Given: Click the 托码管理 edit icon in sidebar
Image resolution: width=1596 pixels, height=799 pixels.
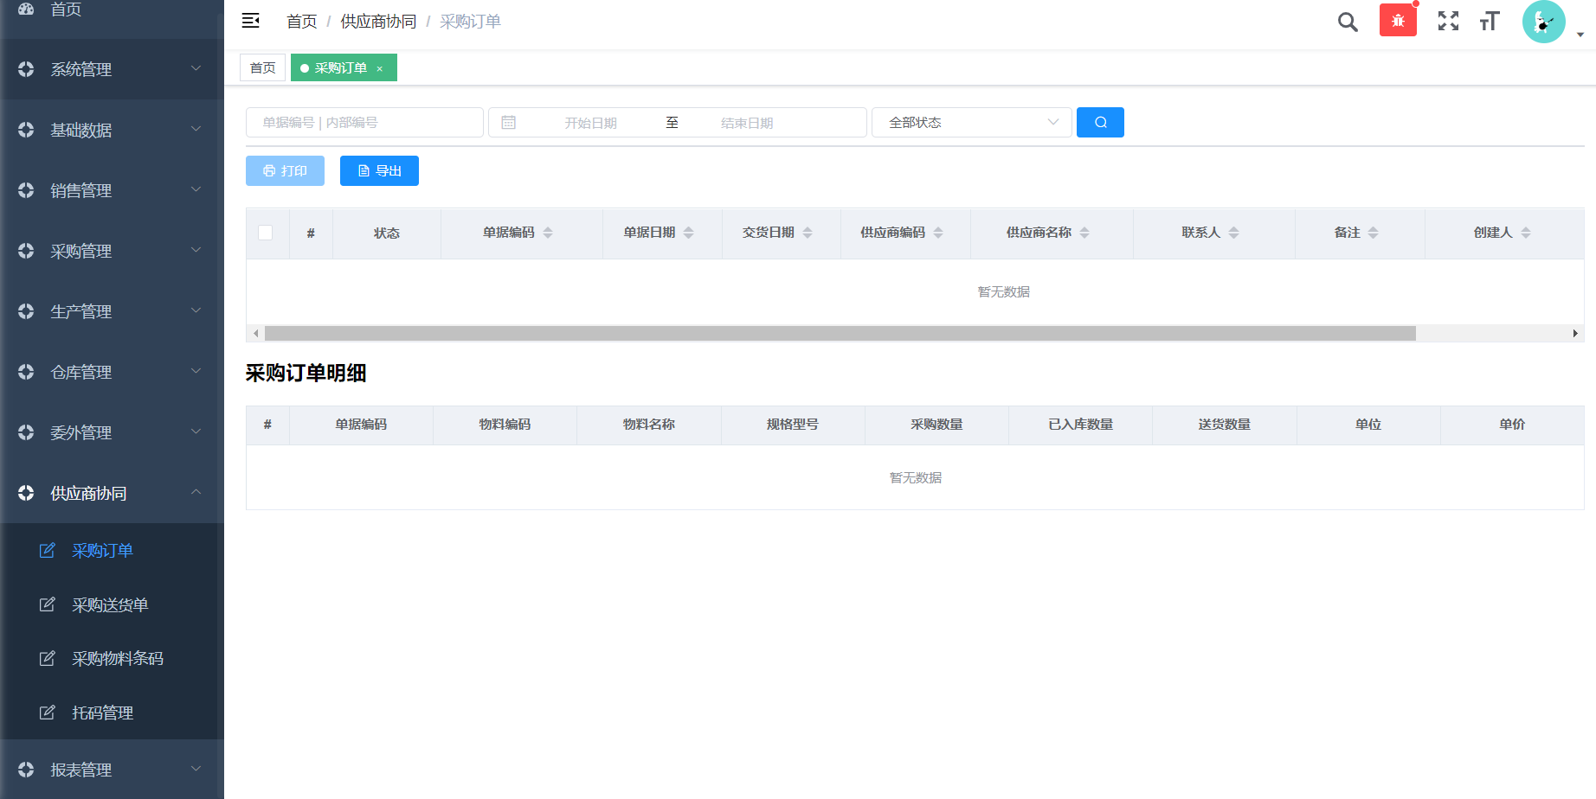Looking at the screenshot, I should click(x=48, y=712).
